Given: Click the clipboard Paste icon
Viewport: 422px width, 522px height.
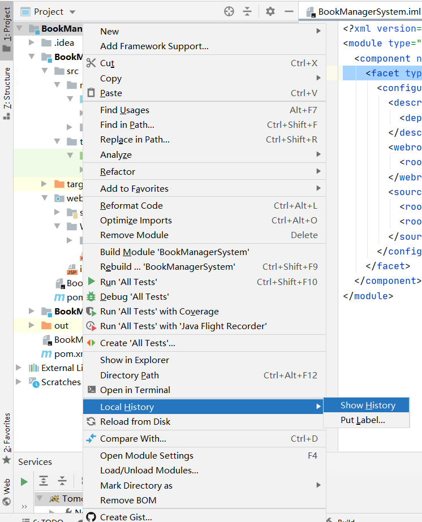Looking at the screenshot, I should tap(91, 93).
